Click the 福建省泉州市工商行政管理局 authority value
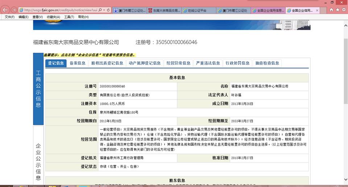 pyautogui.click(x=122, y=158)
